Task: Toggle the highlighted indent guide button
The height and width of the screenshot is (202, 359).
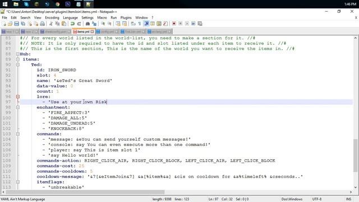Action: [x=146, y=24]
